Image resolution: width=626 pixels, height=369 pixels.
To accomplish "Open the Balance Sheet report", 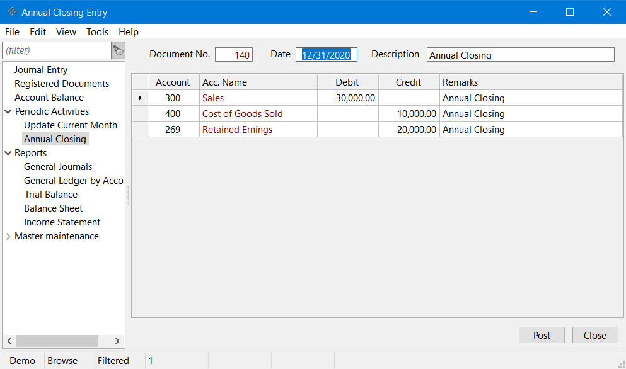I will coord(53,208).
